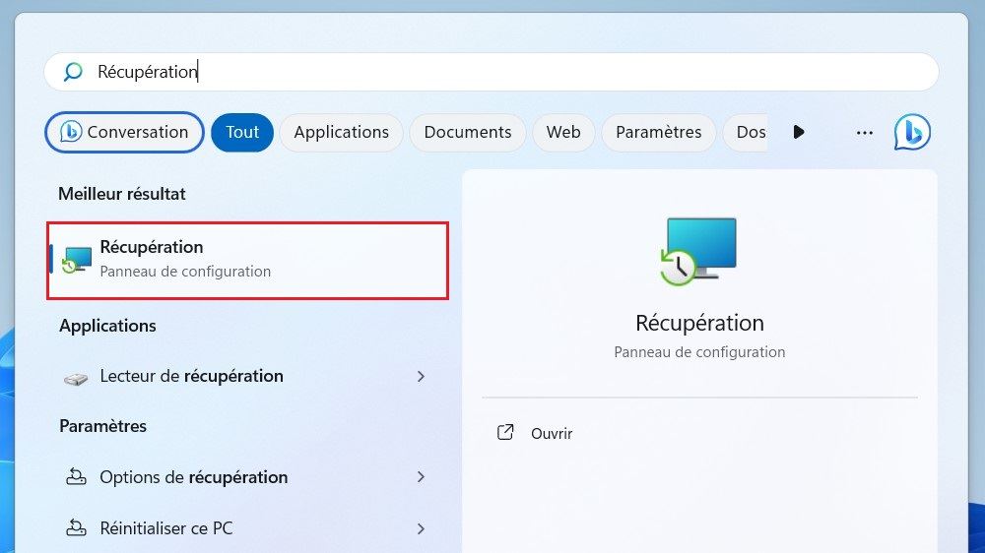Expand Options de récupération chevron arrow
The image size is (985, 553).
coord(421,477)
